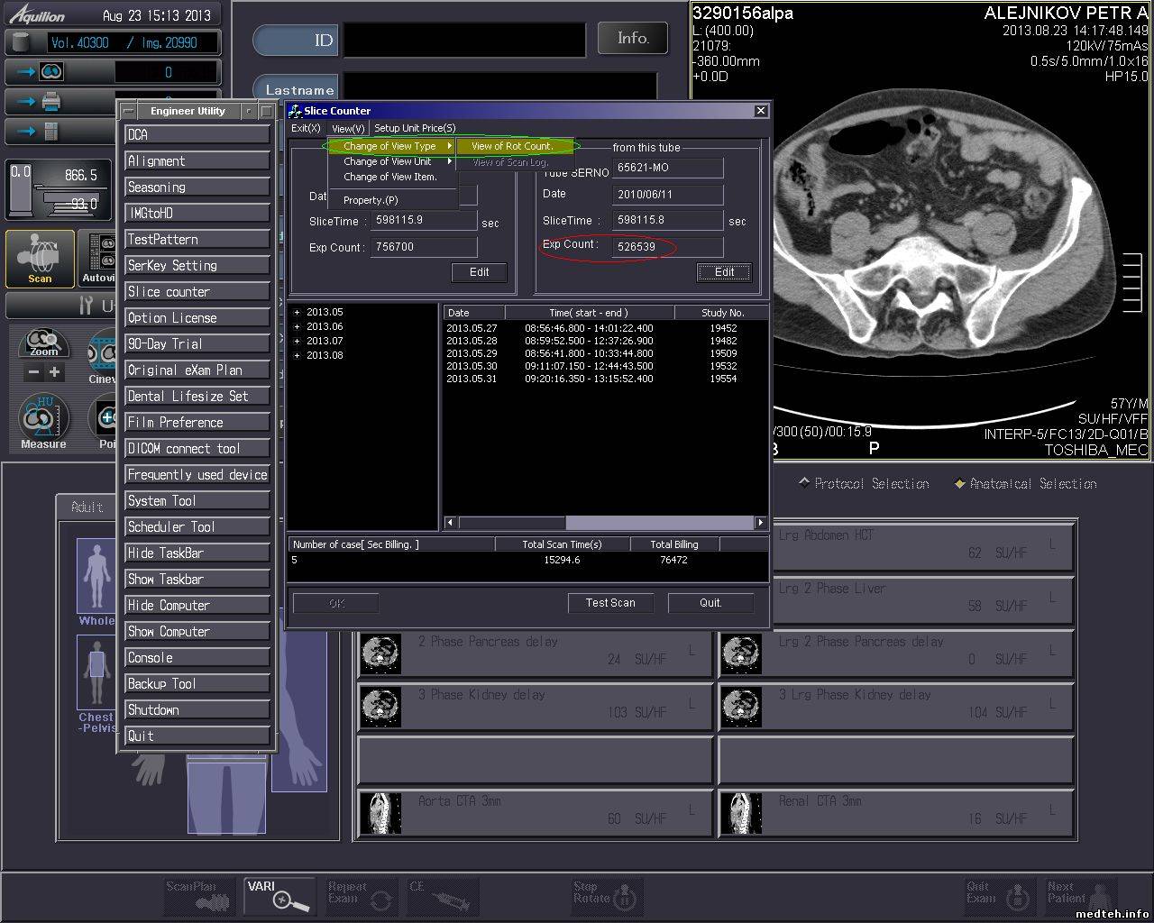1154x923 pixels.
Task: Expand the 2013.05 tree node
Action: tap(297, 313)
